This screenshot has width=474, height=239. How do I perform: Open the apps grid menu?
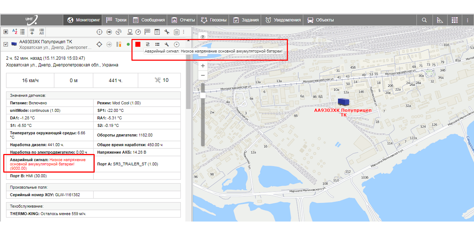pos(454,20)
